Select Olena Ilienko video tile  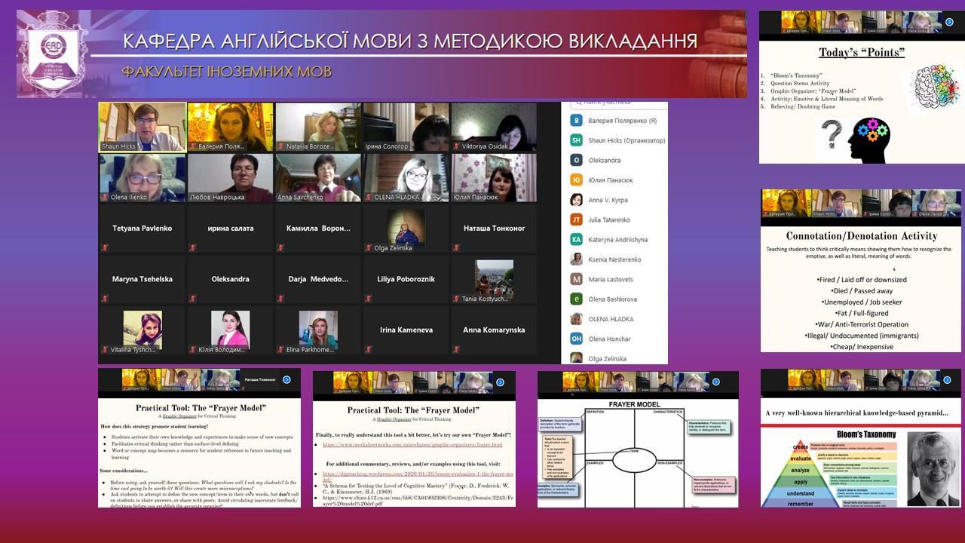(x=142, y=178)
